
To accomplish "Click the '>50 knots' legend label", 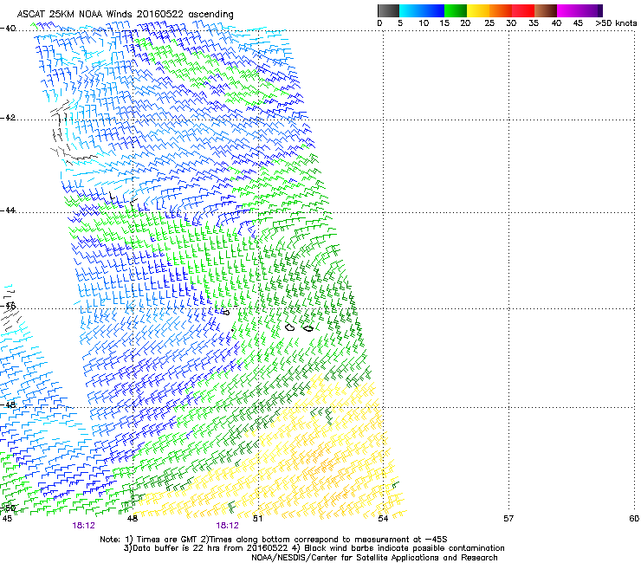I will click(x=616, y=23).
